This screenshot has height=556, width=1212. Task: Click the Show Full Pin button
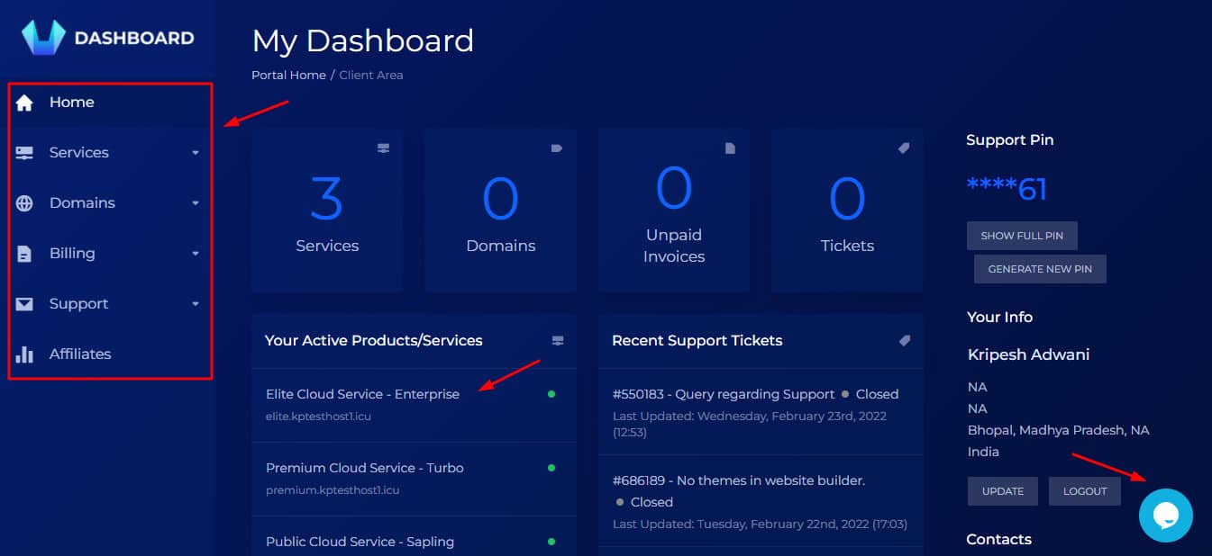pos(1022,236)
